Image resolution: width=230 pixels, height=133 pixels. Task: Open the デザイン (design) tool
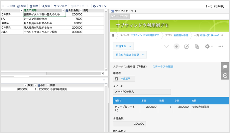100,6
